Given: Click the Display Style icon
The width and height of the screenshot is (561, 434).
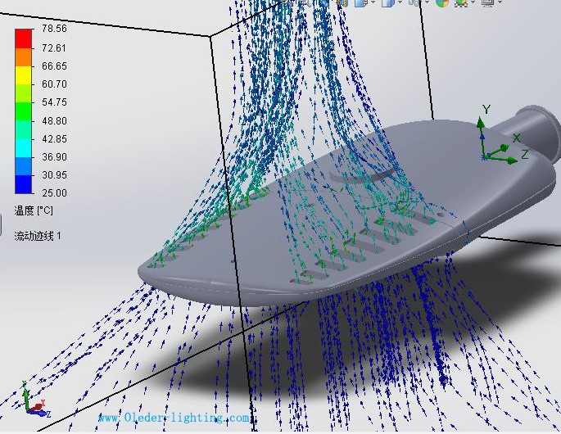Looking at the screenshot, I should pyautogui.click(x=388, y=2).
